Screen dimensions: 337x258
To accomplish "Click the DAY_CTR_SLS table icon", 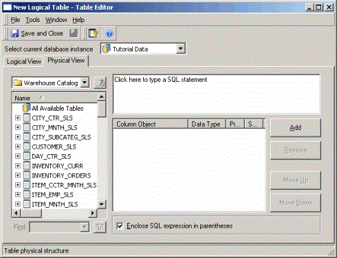I will tap(27, 156).
